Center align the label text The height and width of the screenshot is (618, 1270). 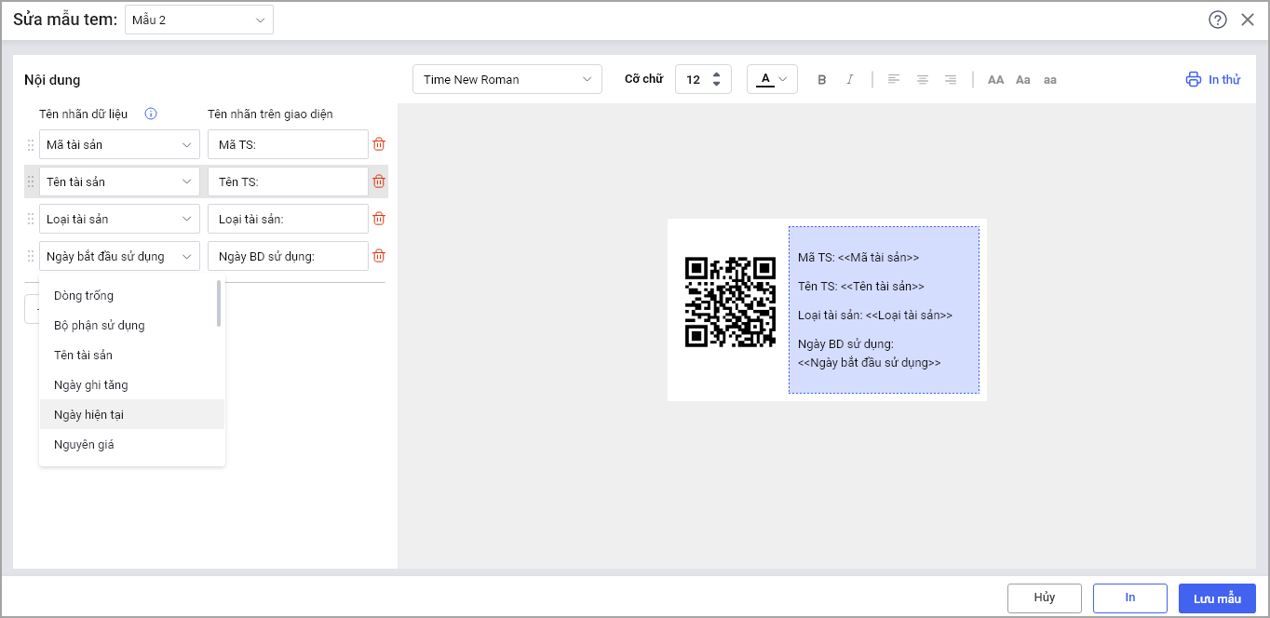pos(922,80)
